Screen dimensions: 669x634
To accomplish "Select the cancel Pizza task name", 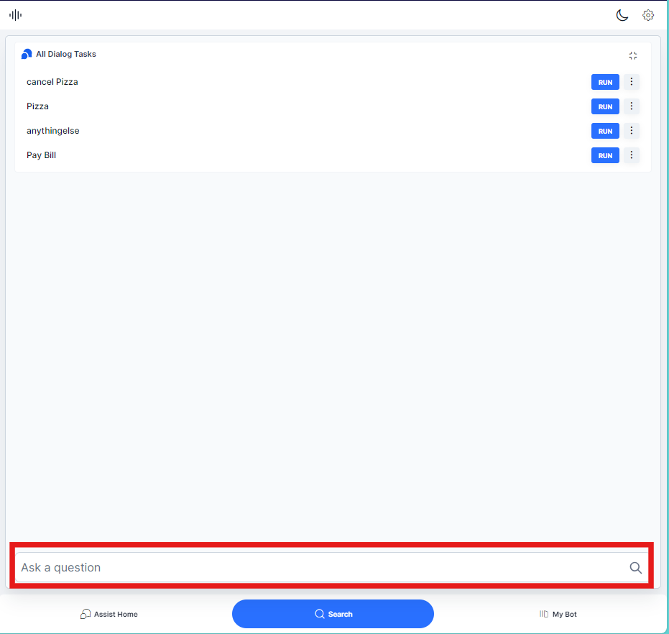I will pos(52,82).
